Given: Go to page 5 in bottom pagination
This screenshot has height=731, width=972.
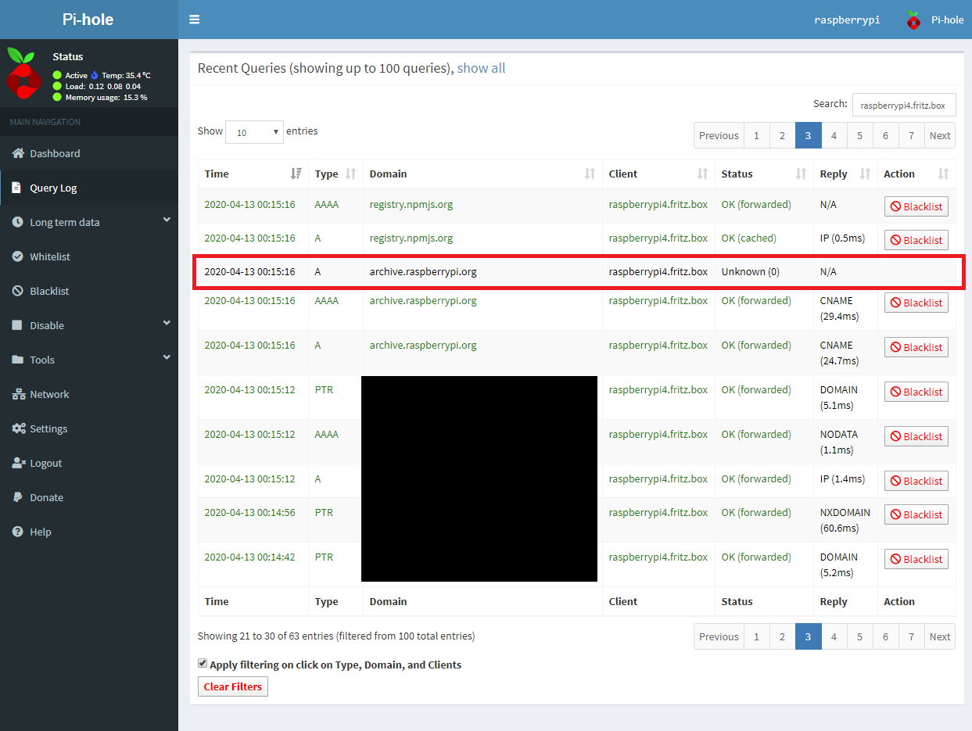Looking at the screenshot, I should (x=859, y=636).
